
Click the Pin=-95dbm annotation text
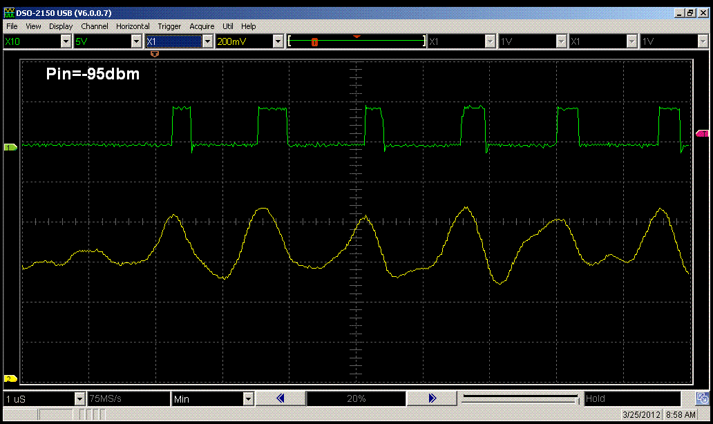(93, 74)
